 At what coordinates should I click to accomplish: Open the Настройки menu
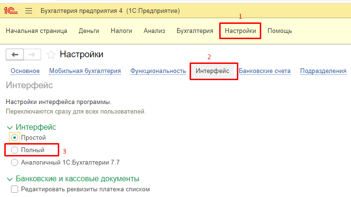coord(240,31)
